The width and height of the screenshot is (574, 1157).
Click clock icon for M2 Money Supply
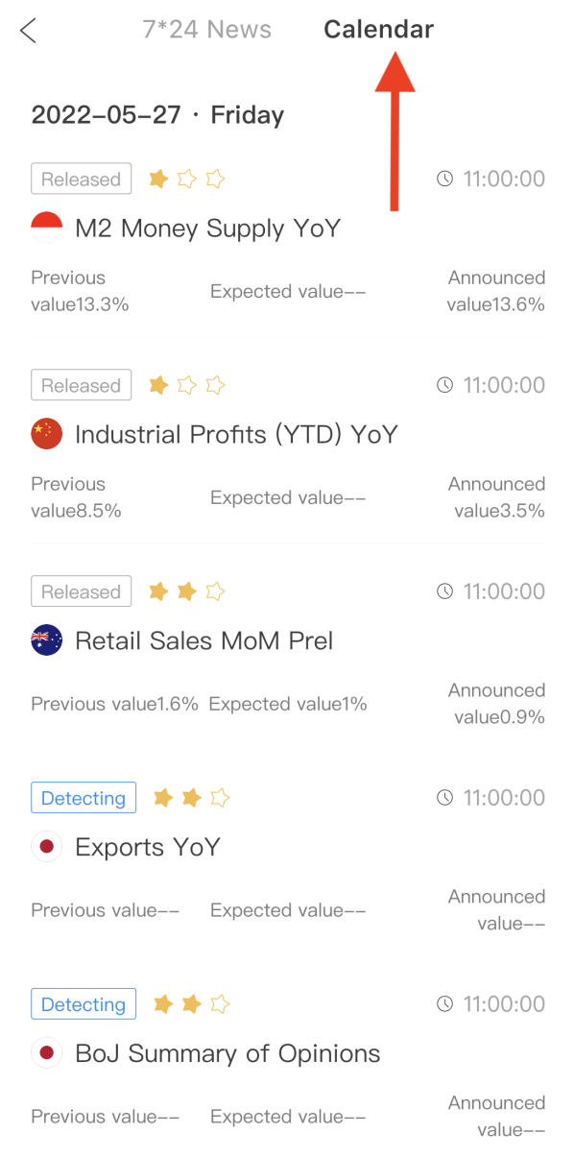click(x=444, y=179)
